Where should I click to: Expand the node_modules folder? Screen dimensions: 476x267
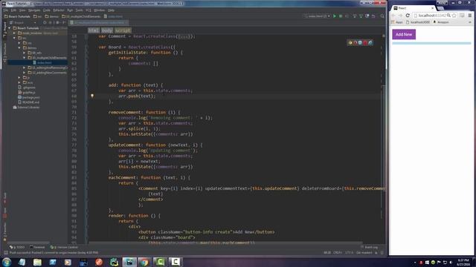[15, 33]
